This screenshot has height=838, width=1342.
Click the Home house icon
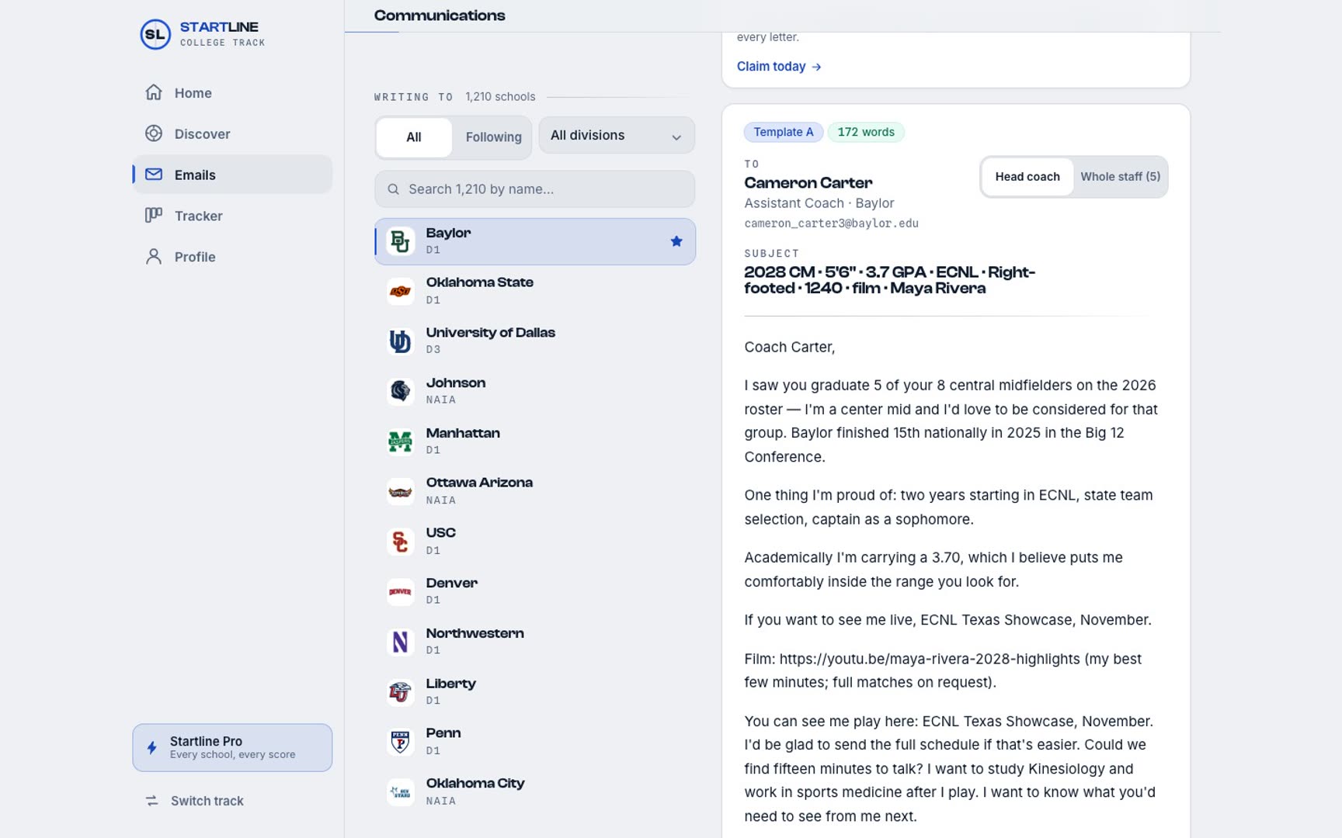(x=154, y=92)
